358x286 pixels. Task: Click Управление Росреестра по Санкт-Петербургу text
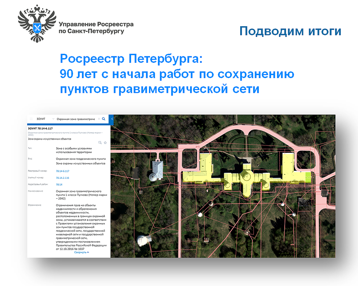[x=96, y=28]
